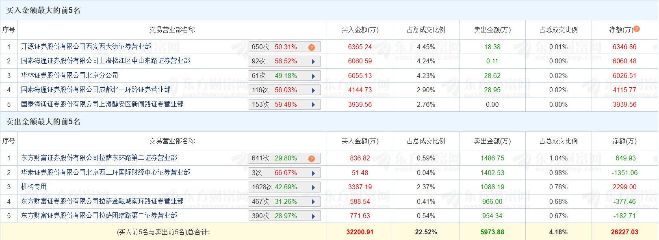
Task: Open 国泰海通上海松江区中山东路营业部 link
Action: [106, 61]
